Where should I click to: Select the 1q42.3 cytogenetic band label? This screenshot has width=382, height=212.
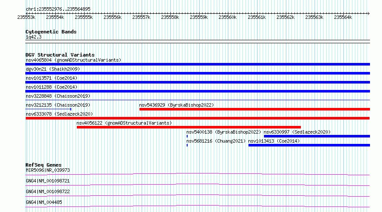(33, 37)
